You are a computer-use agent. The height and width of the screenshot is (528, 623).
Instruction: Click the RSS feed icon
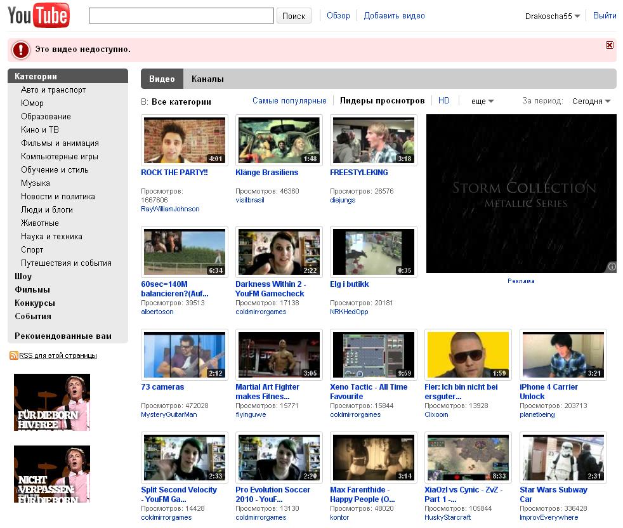click(13, 355)
